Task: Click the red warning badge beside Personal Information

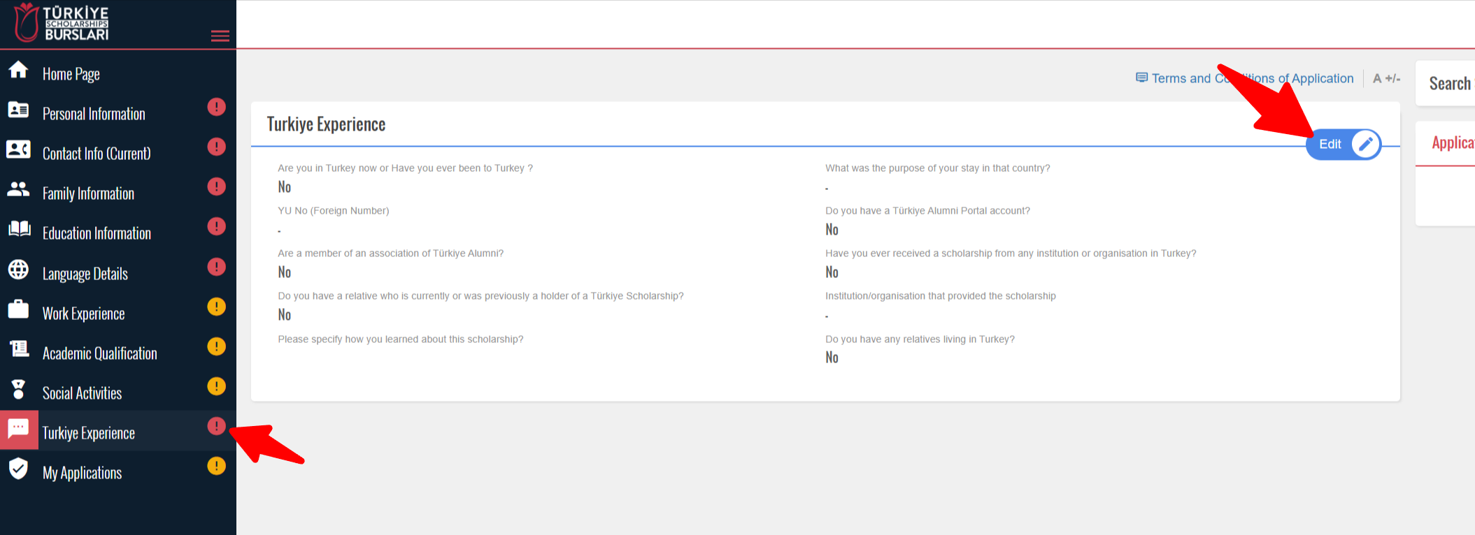Action: click(x=217, y=107)
